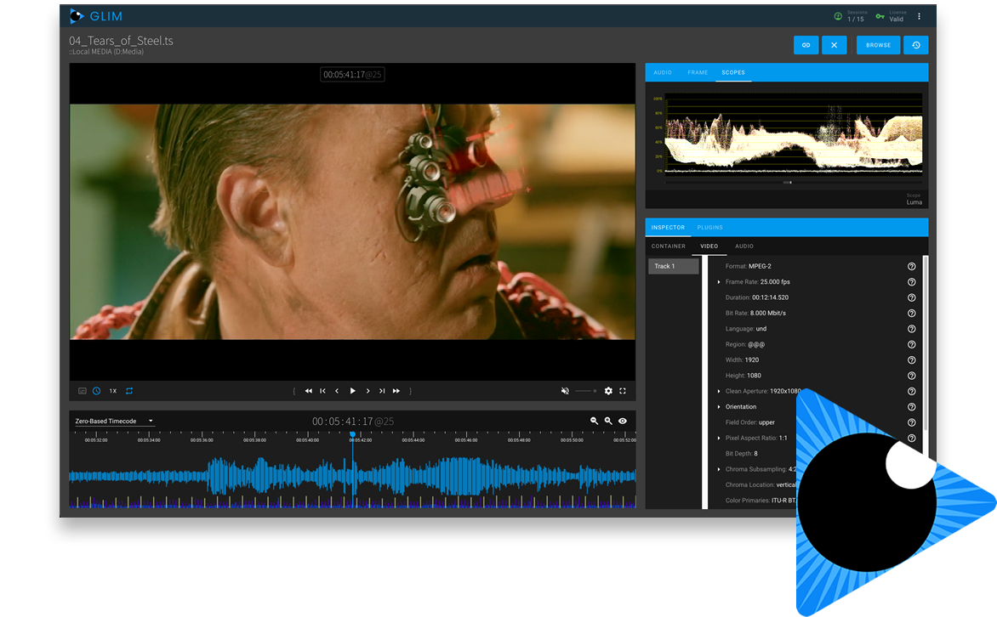This screenshot has height=617, width=997.
Task: Open help for the Format row
Action: 911,266
